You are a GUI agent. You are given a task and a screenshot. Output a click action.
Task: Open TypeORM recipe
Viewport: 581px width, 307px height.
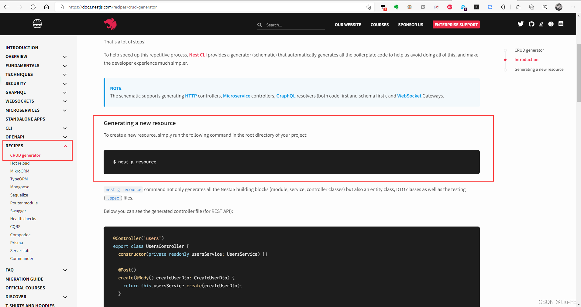pyautogui.click(x=19, y=179)
